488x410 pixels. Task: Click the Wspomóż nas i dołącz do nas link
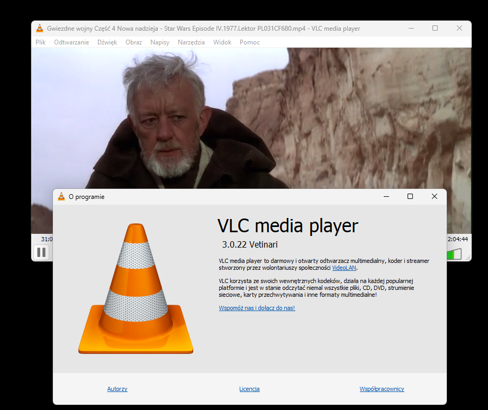point(257,308)
